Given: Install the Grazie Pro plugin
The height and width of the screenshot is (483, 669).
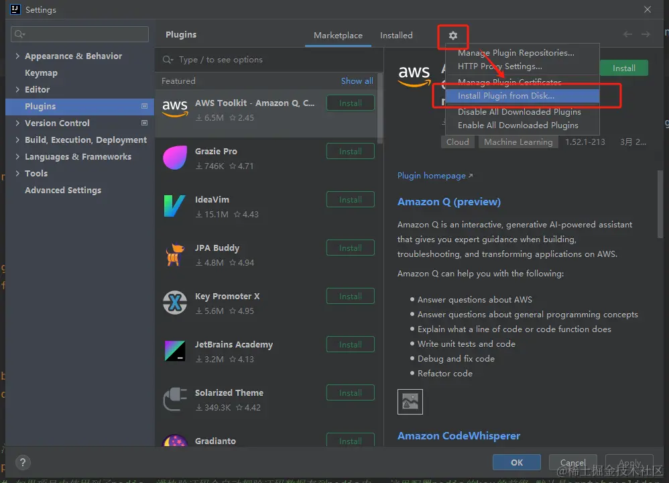Looking at the screenshot, I should point(351,151).
